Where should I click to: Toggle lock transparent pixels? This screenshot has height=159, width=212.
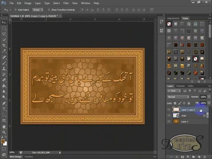pos(175,103)
